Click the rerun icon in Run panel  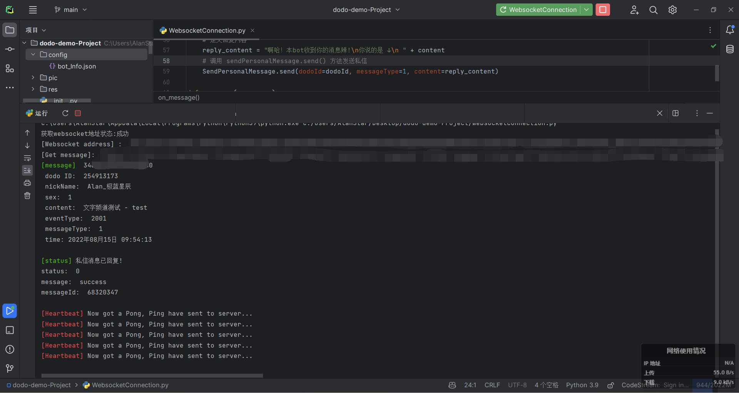point(65,113)
